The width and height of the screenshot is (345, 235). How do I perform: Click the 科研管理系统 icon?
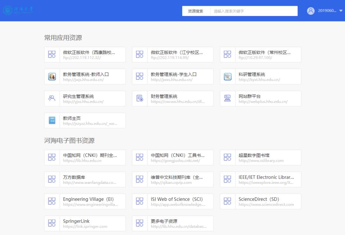pyautogui.click(x=227, y=76)
